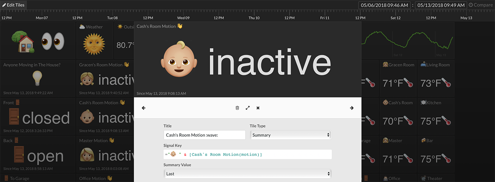This screenshot has height=182, width=495.
Task: Click the expand fullscreen arrows icon
Action: (247, 108)
